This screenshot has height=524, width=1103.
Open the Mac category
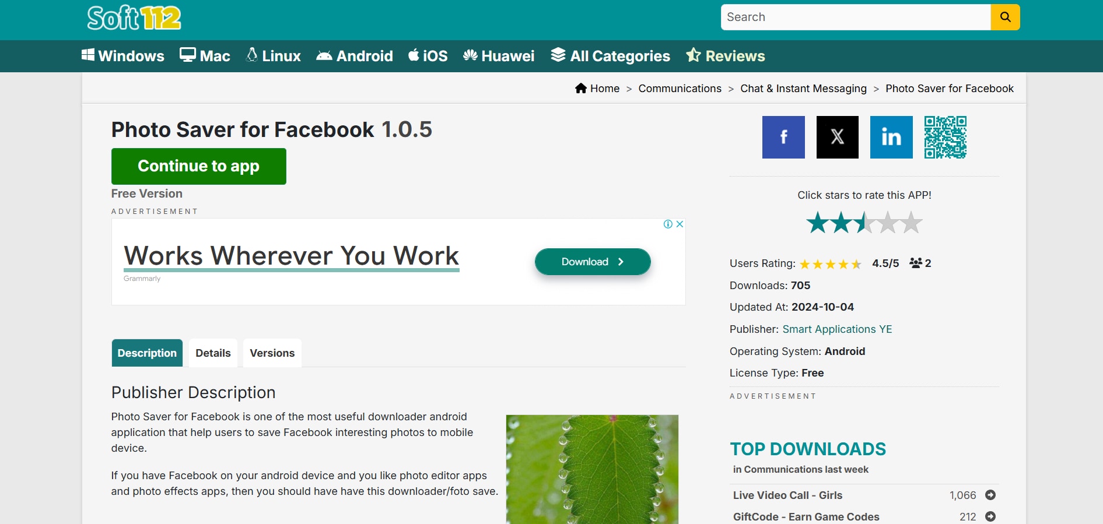pos(205,56)
